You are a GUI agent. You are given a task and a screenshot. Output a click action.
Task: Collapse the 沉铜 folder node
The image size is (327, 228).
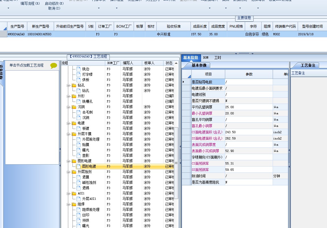68,107
